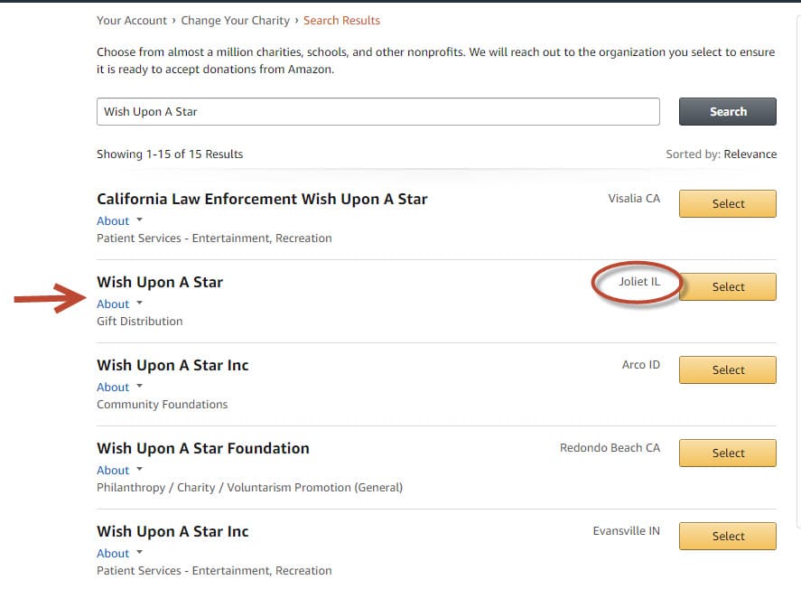Image resolution: width=801 pixels, height=589 pixels.
Task: Go to Your Account breadcrumb
Action: [x=132, y=21]
